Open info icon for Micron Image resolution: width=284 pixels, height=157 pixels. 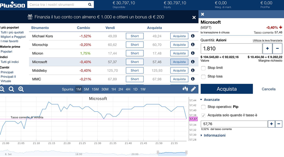(x=193, y=53)
